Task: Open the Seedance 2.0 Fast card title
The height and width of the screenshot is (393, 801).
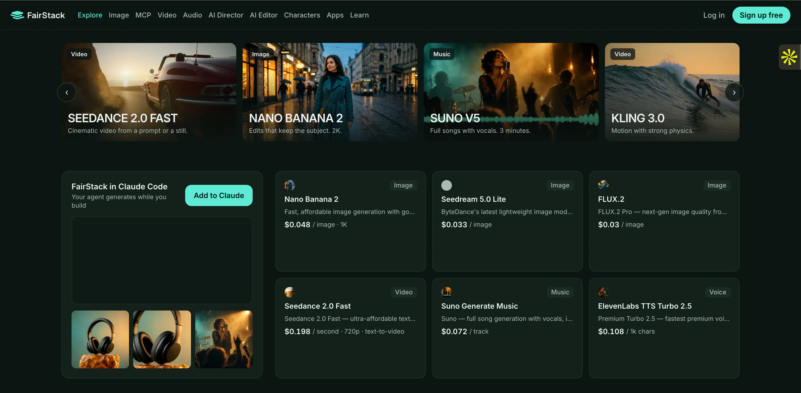Action: tap(318, 306)
